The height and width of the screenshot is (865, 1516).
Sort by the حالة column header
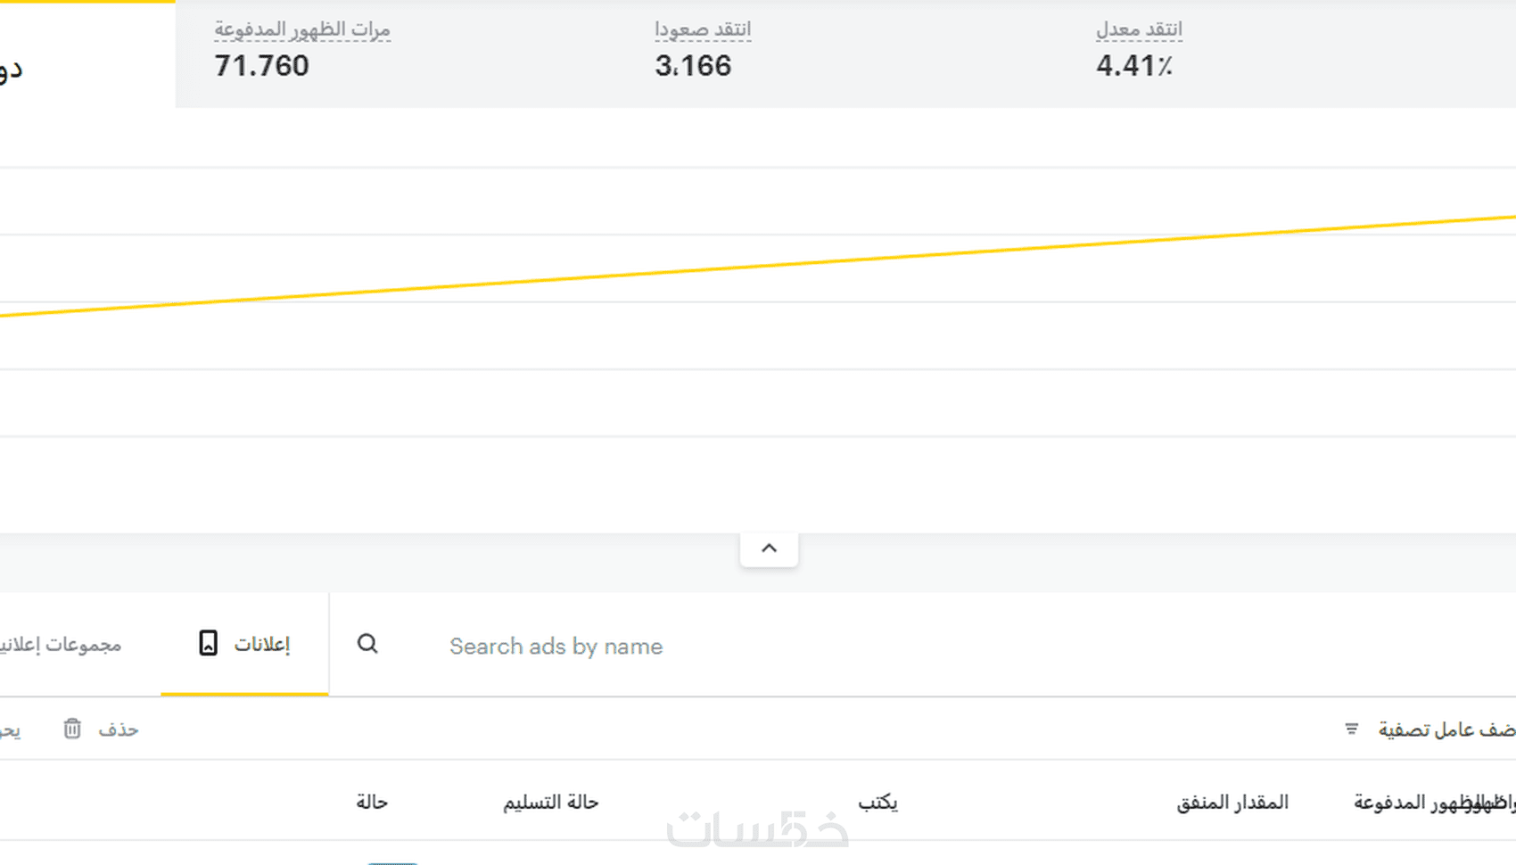point(372,802)
